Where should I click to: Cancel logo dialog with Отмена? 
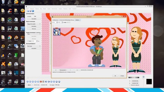[x=122, y=76]
